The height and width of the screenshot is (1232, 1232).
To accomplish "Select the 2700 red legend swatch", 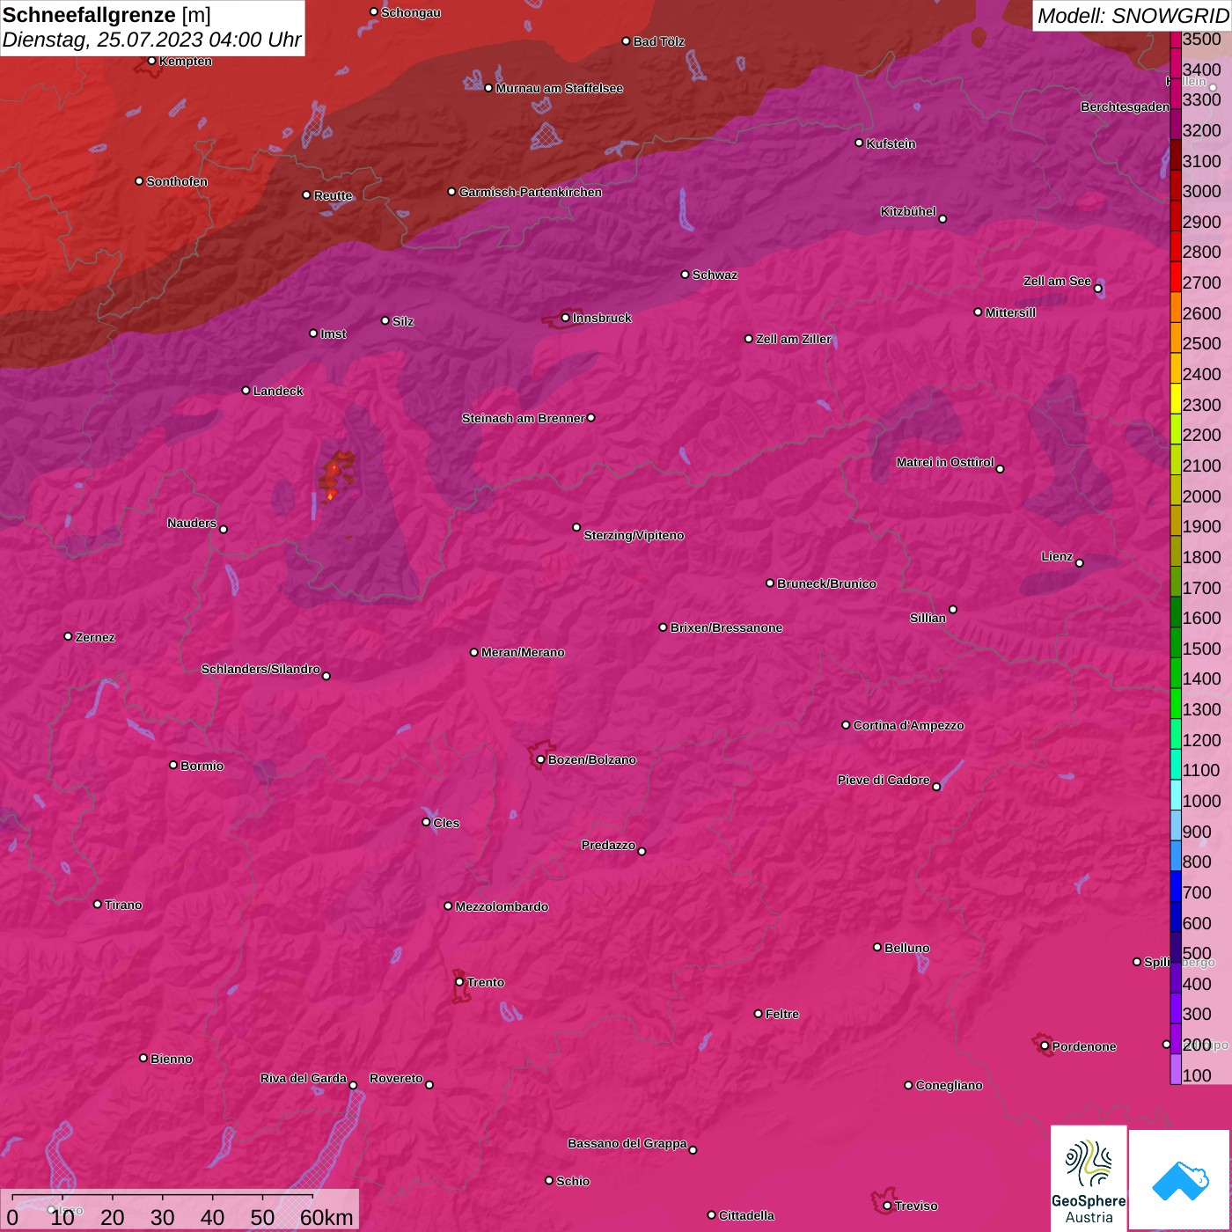I will tap(1176, 276).
